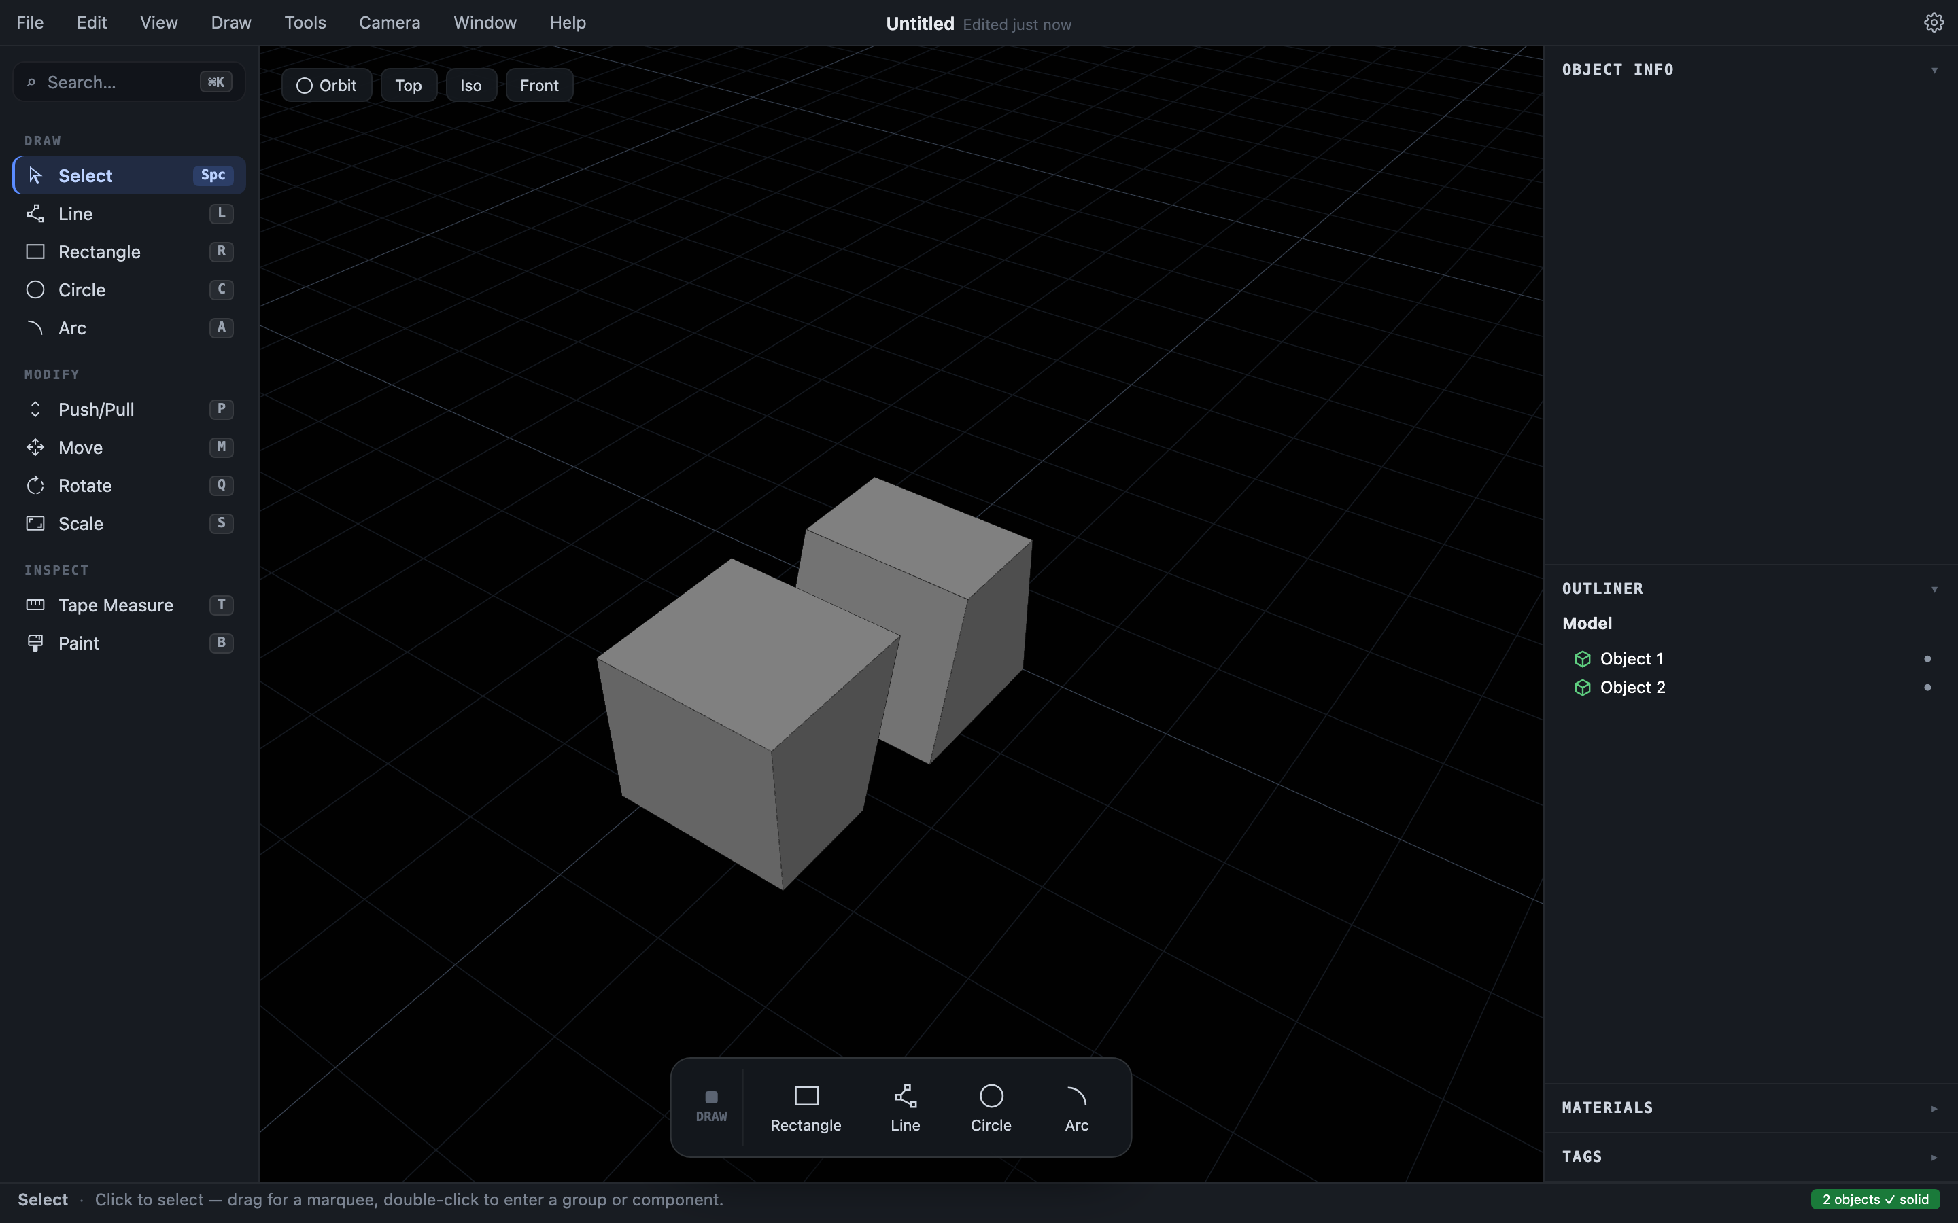The image size is (1958, 1223).
Task: Open the Camera menu
Action: pyautogui.click(x=390, y=22)
